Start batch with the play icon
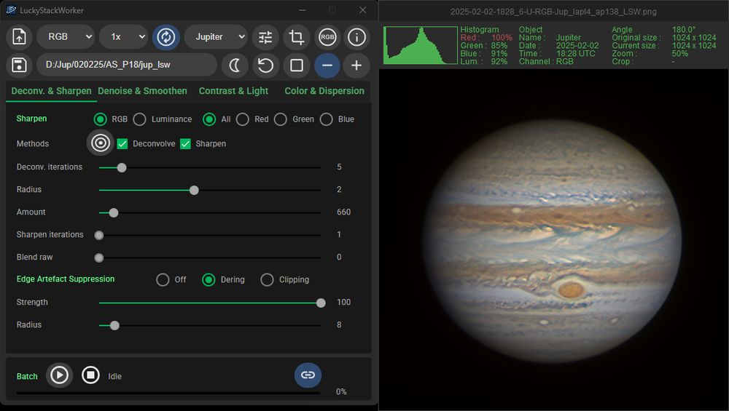The height and width of the screenshot is (411, 729). (59, 375)
